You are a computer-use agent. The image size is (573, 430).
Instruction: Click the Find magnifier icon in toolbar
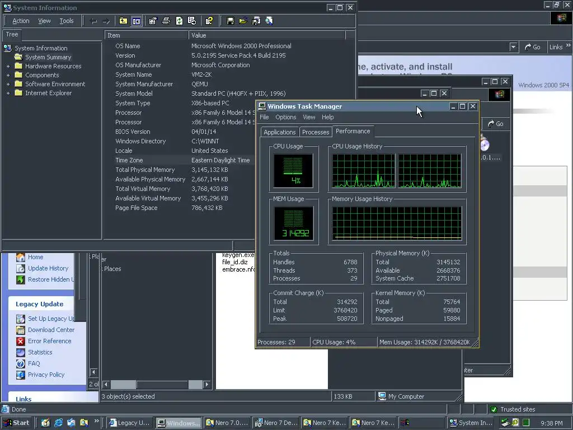click(x=269, y=21)
